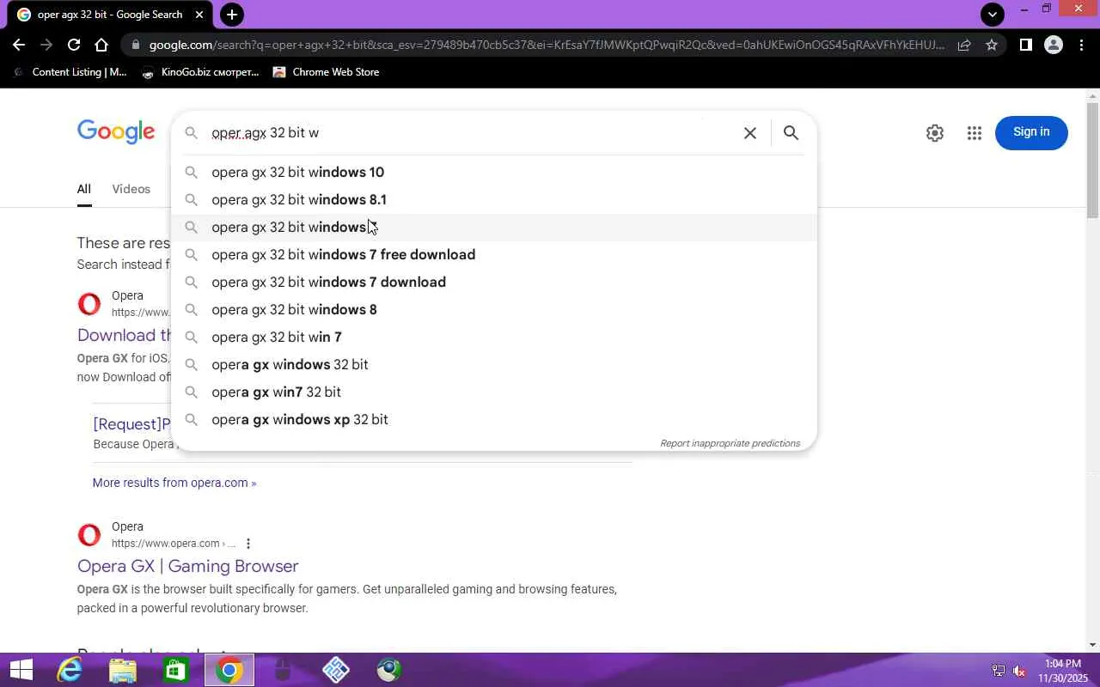Open Google quick settings gear
This screenshot has width=1100, height=687.
pyautogui.click(x=935, y=133)
